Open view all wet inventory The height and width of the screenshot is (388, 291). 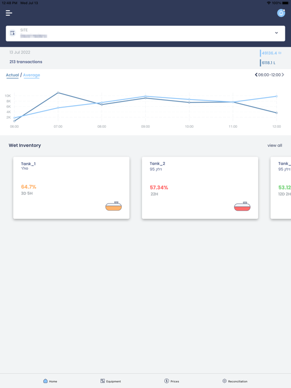coord(275,145)
